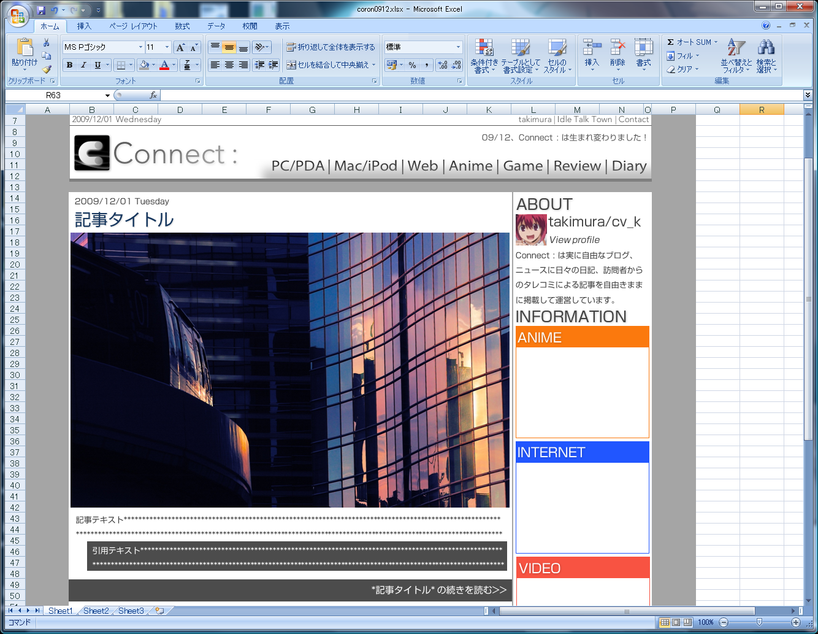Open the MS Pゴシック font name dropdown
The width and height of the screenshot is (818, 634).
click(140, 47)
